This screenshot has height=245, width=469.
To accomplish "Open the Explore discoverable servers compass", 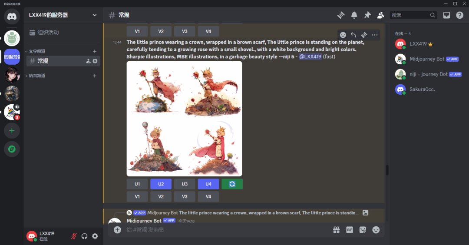I will click(12, 149).
